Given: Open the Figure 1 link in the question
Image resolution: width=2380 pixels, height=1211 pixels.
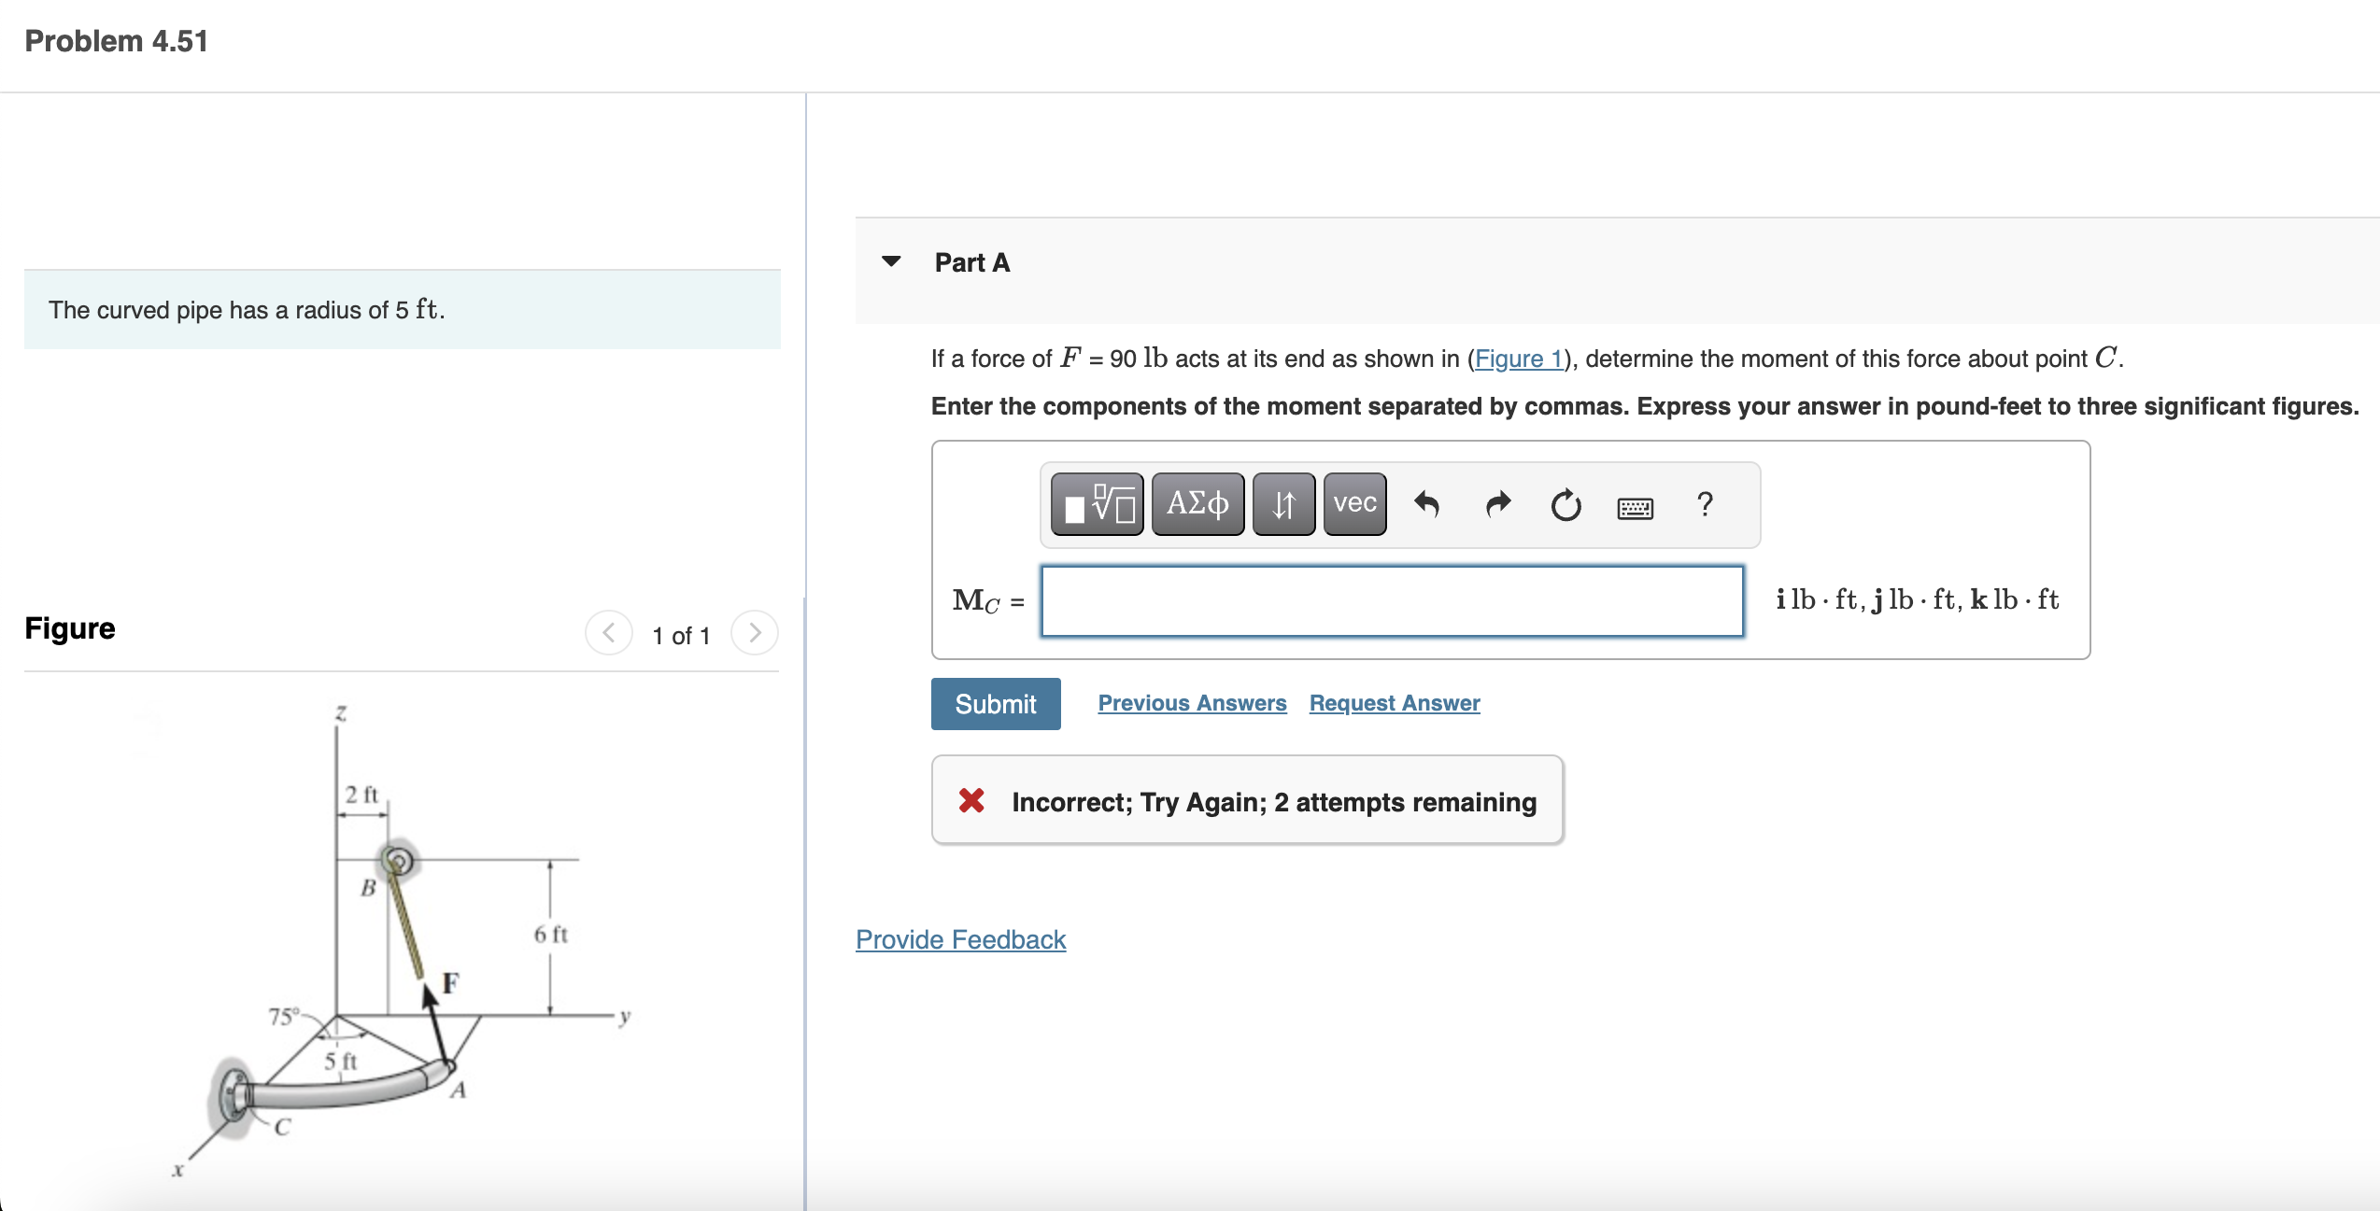Looking at the screenshot, I should click(x=1518, y=359).
